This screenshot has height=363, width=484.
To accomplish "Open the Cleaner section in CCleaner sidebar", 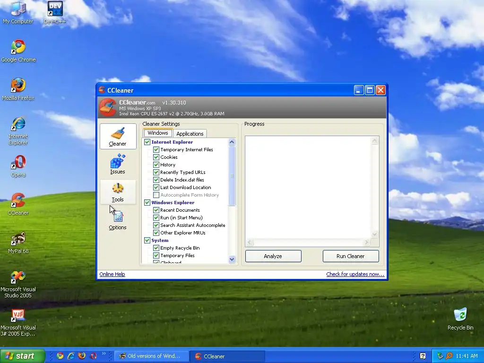I will (118, 137).
